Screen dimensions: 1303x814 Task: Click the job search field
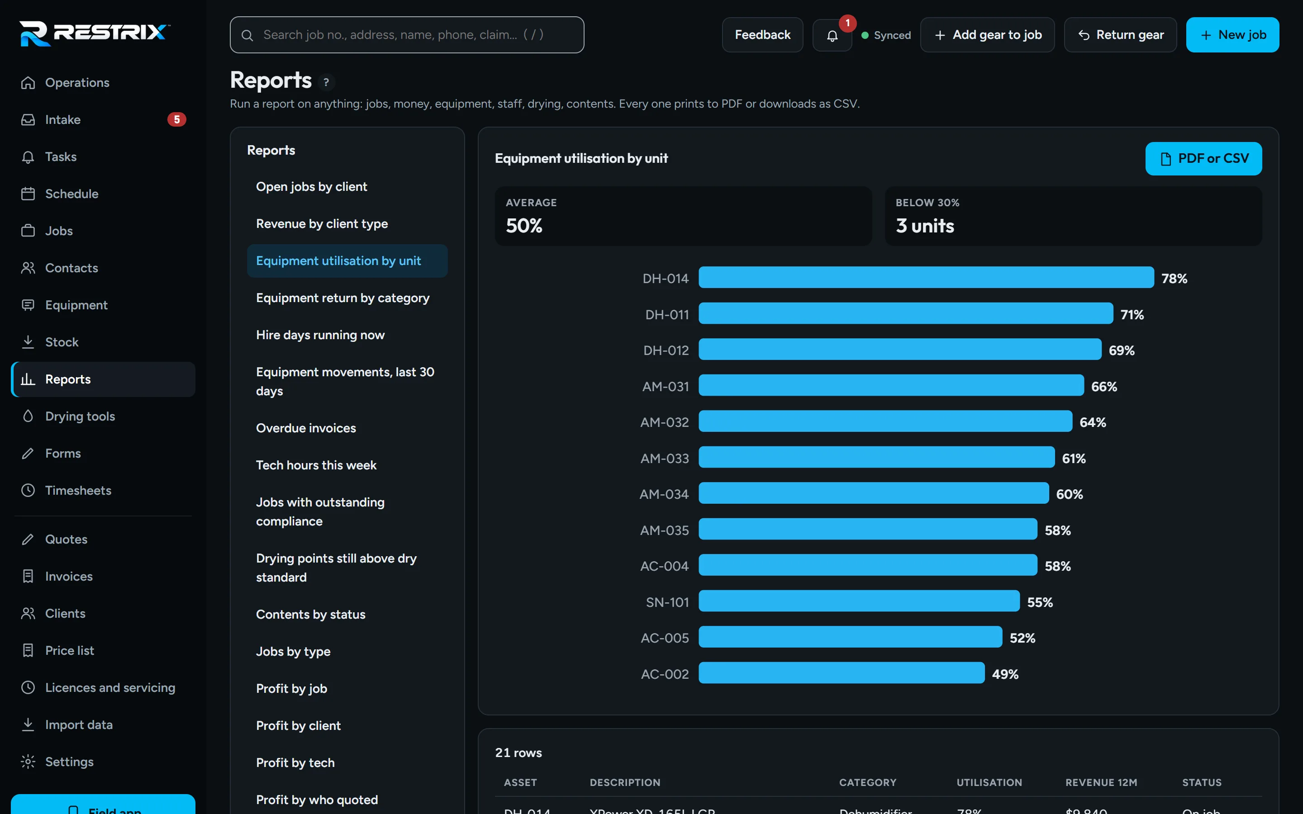pyautogui.click(x=407, y=35)
